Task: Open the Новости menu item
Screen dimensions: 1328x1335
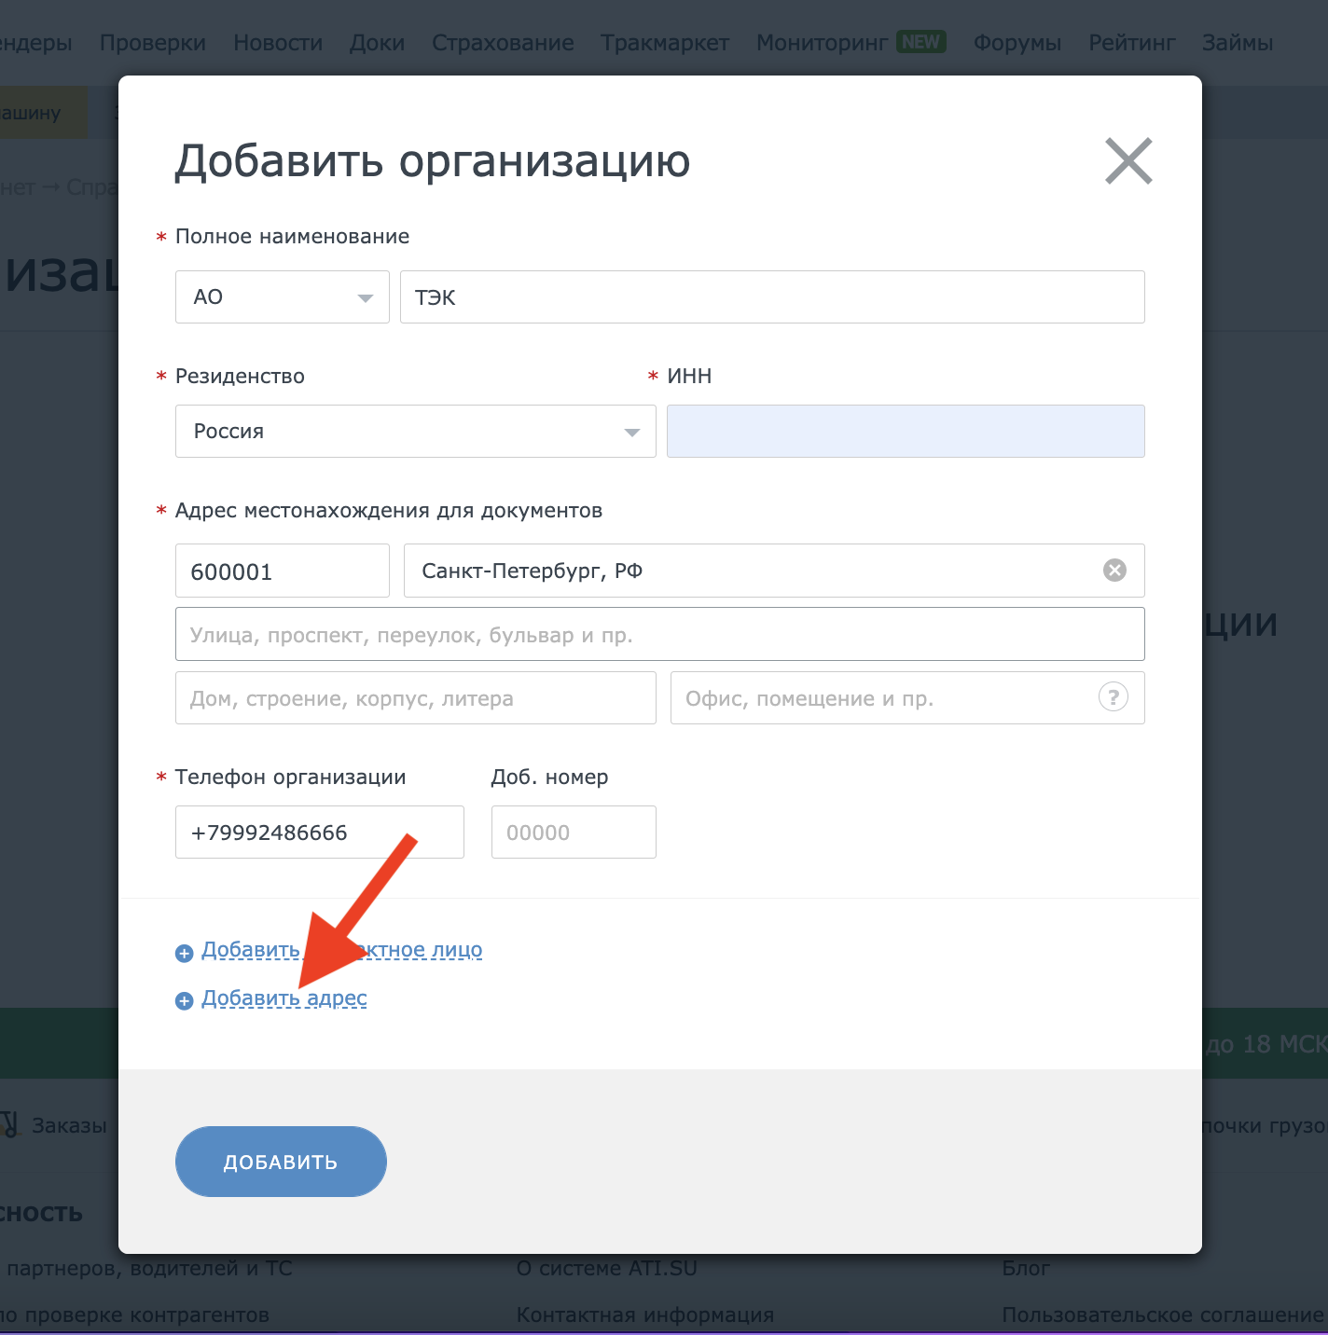Action: [278, 43]
